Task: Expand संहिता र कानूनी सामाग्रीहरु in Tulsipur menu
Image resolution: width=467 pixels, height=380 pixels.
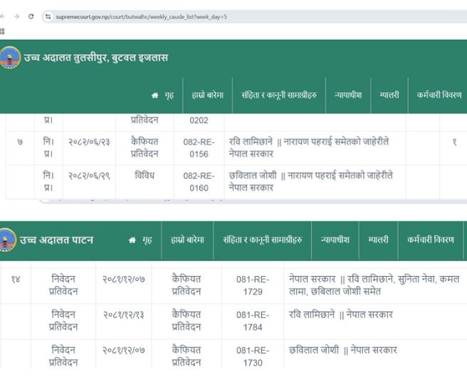Action: pos(278,95)
